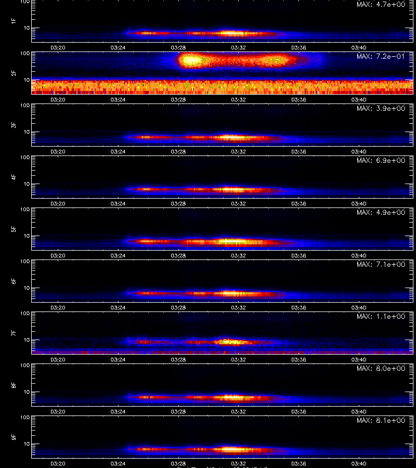Click 03:24 time label below the 2F panel

click(118, 99)
